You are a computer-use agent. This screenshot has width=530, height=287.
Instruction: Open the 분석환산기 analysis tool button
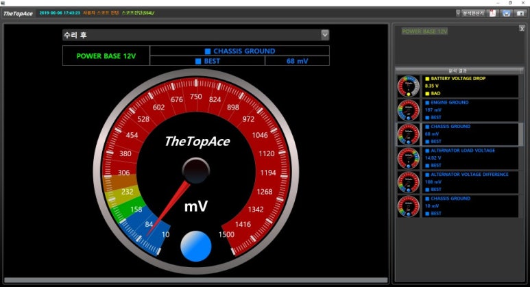tap(473, 13)
